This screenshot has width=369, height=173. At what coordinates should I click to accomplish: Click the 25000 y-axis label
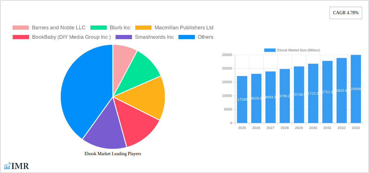[x=227, y=55]
